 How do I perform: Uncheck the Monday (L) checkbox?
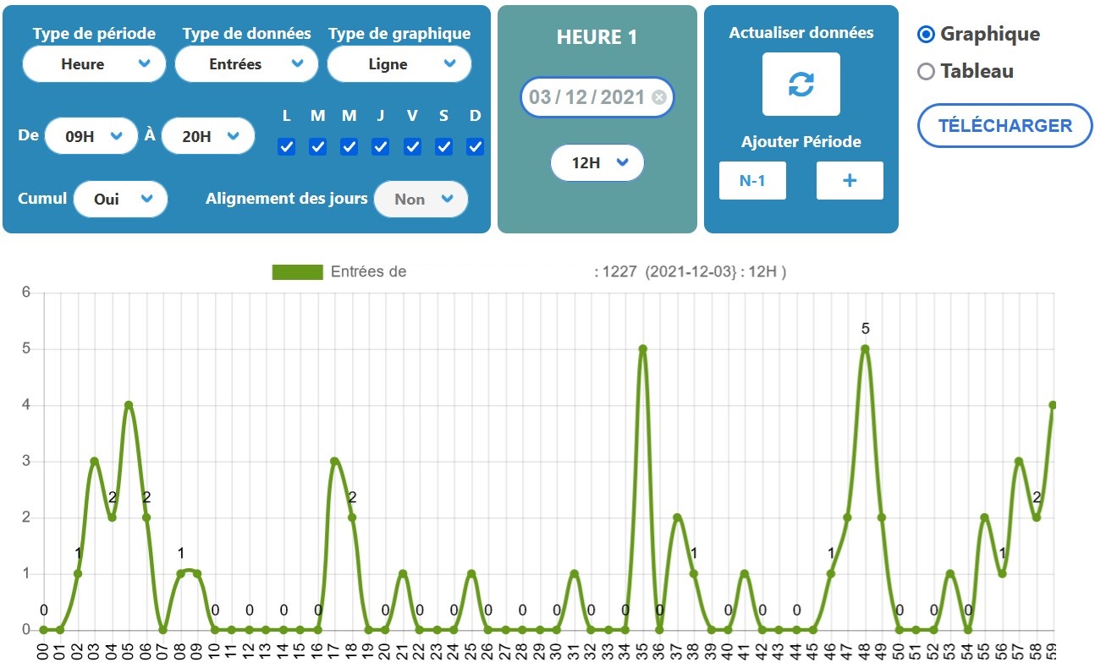coord(286,147)
